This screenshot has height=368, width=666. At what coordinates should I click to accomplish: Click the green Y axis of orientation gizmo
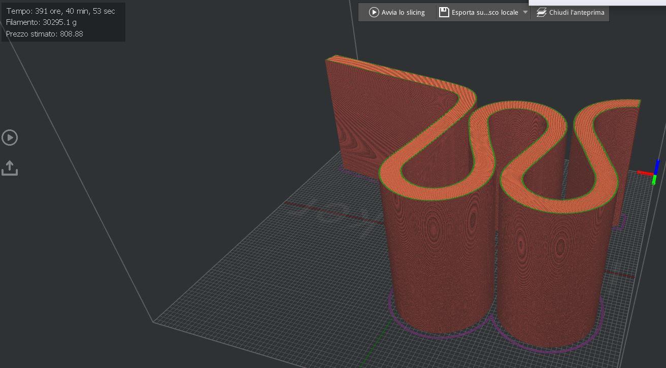654,180
